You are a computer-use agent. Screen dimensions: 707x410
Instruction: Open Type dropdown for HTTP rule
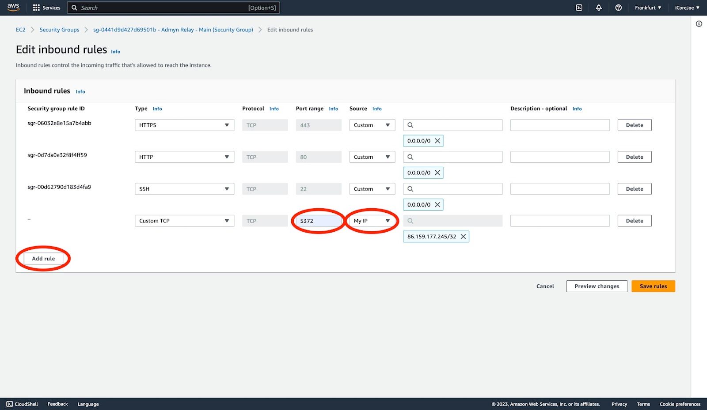point(184,157)
